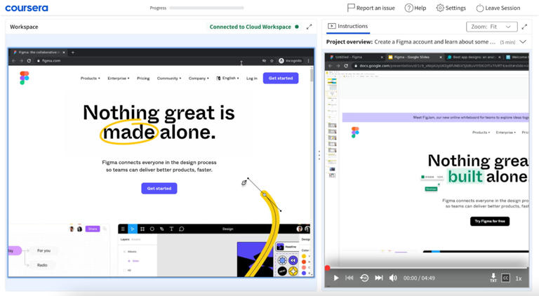Expand the Workspace panel to fullscreen
The image size is (539, 296).
click(x=309, y=27)
